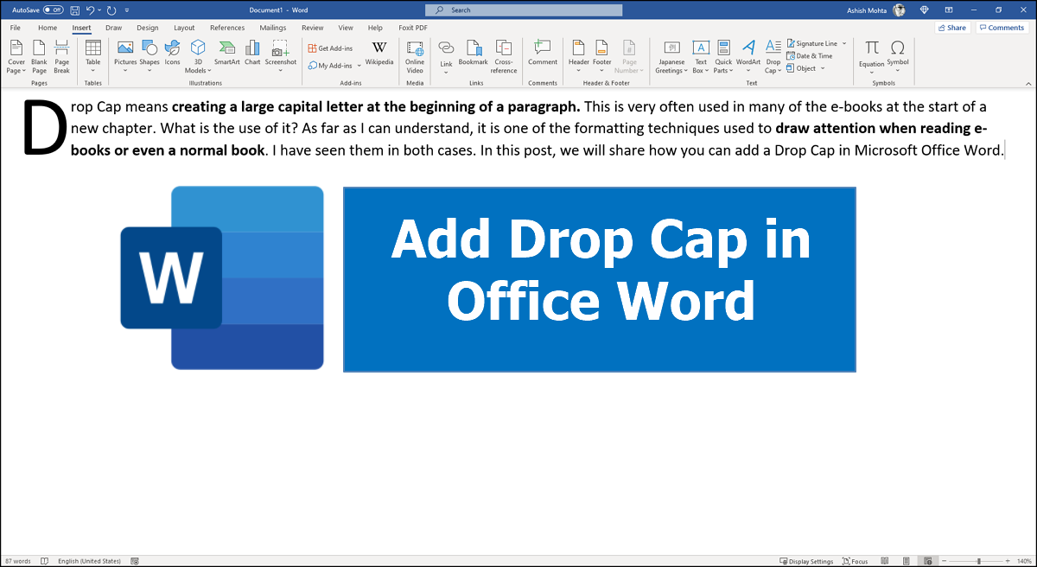Open the Shapes gallery
Screen dimensions: 1037x567
coord(150,56)
